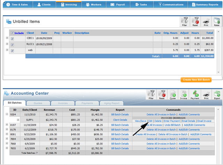Click the Reset icon in Accounting Center
The width and height of the screenshot is (223, 165).
tap(162, 95)
